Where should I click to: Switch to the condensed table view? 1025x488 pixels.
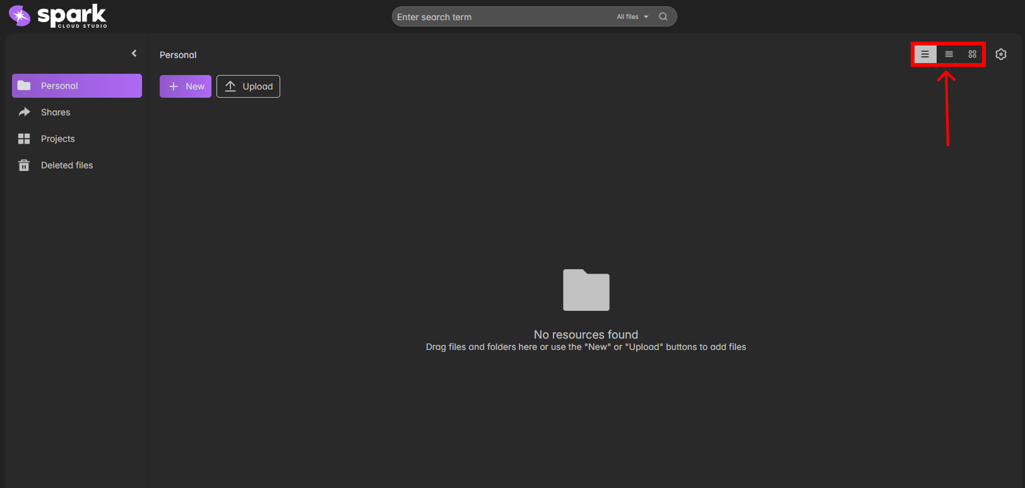point(949,54)
